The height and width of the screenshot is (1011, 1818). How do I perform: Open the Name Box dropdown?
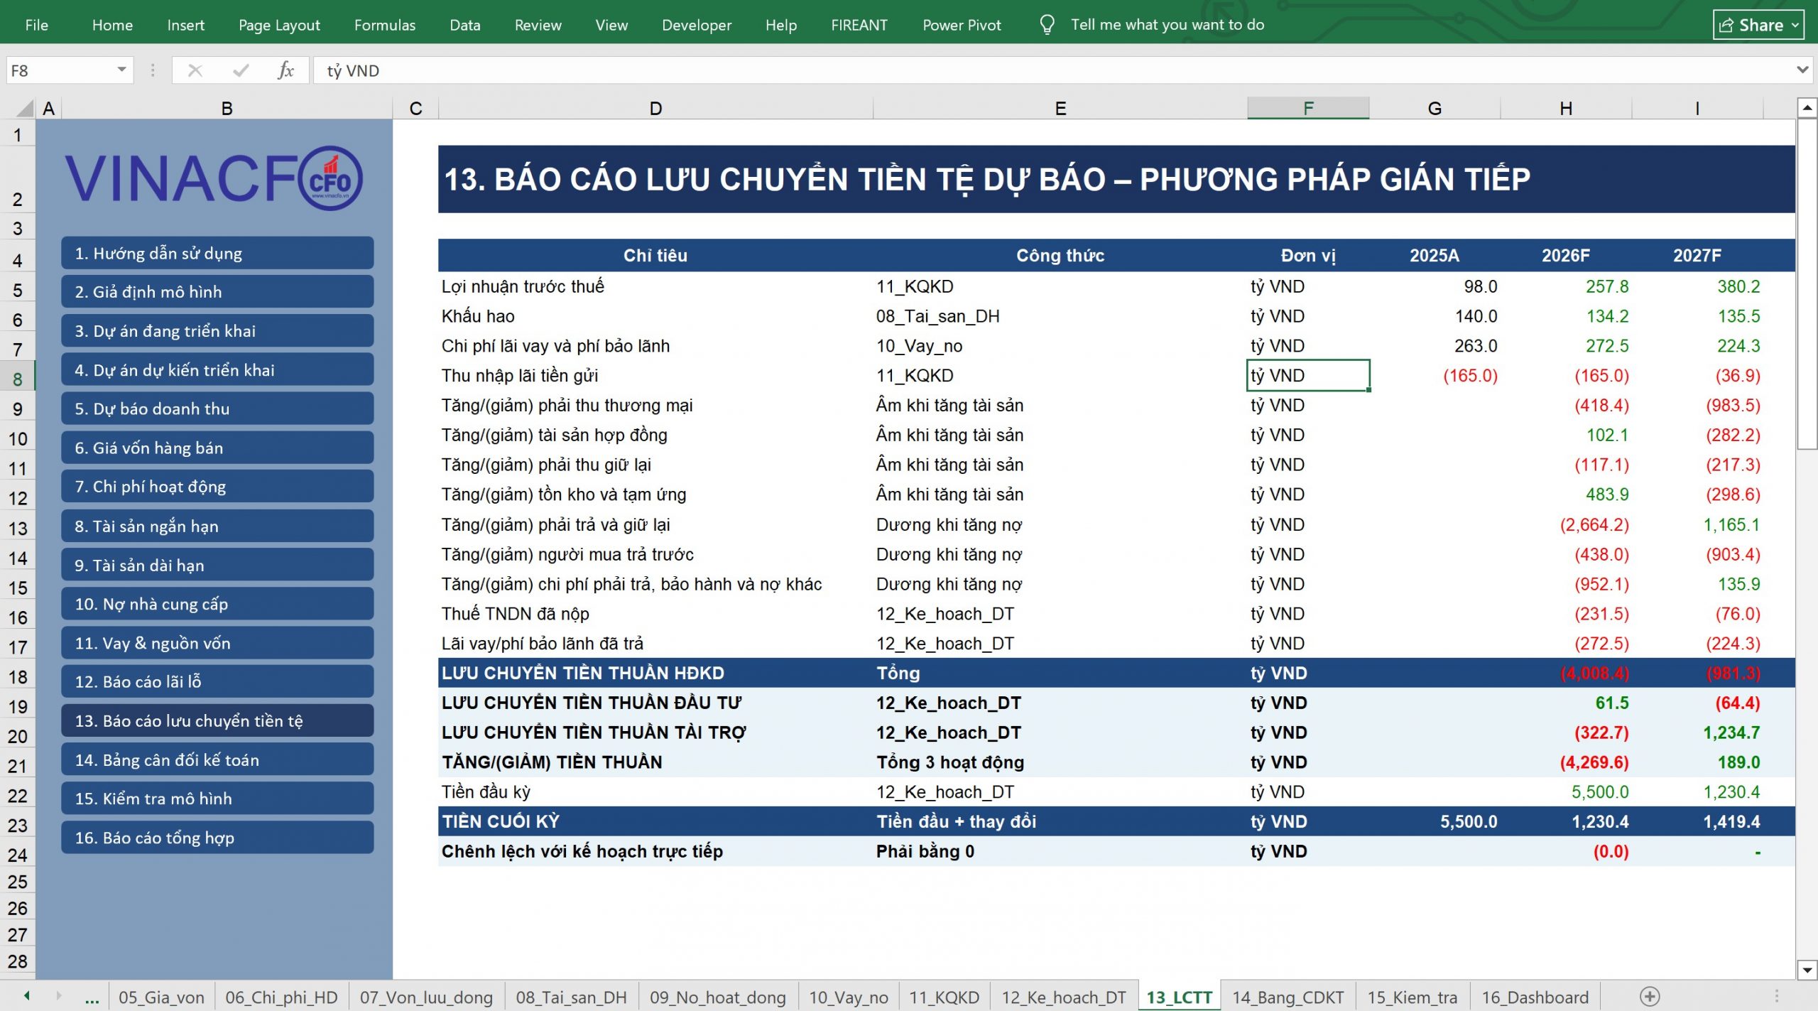(x=121, y=70)
